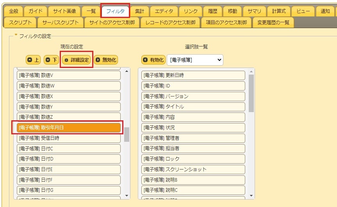Image resolution: width=337 pixels, height=207 pixels.
Task: Click the 下 move-down button
Action: (51, 60)
